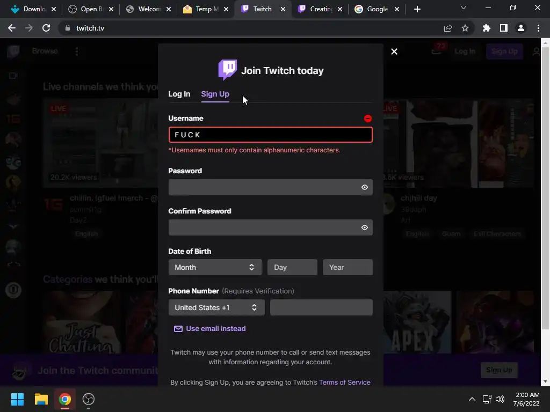
Task: Select the Sign Up tab in the dialog
Action: 215,94
